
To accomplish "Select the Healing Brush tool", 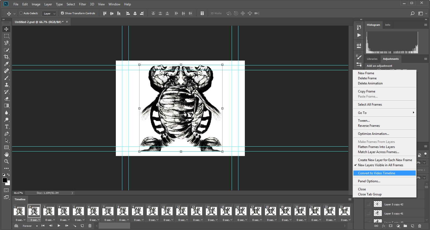I will coord(6,71).
